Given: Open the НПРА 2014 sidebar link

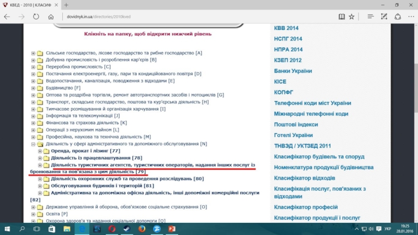Looking at the screenshot, I should pos(288,50).
